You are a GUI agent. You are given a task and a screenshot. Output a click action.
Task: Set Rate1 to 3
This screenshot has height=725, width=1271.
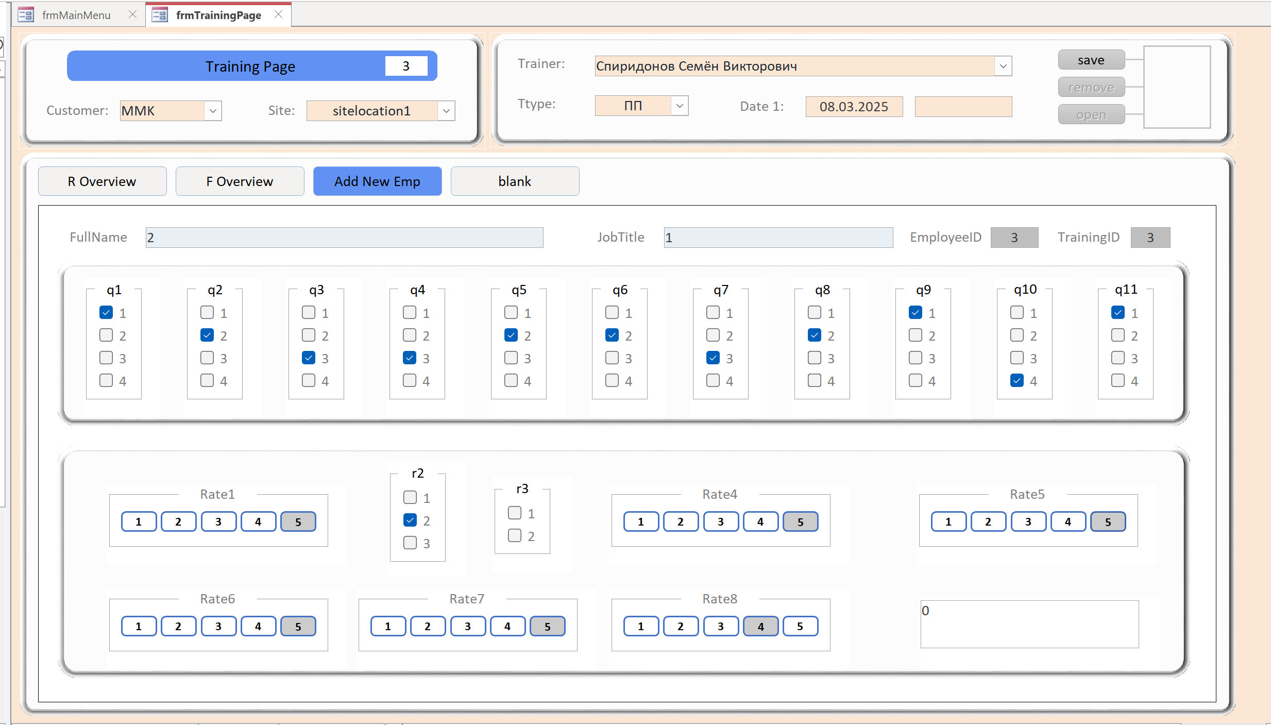pyautogui.click(x=218, y=521)
